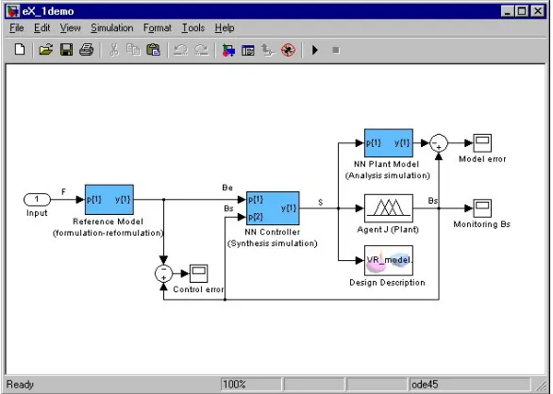Select the Control error scope block
The width and height of the screenshot is (553, 394).
click(x=198, y=273)
